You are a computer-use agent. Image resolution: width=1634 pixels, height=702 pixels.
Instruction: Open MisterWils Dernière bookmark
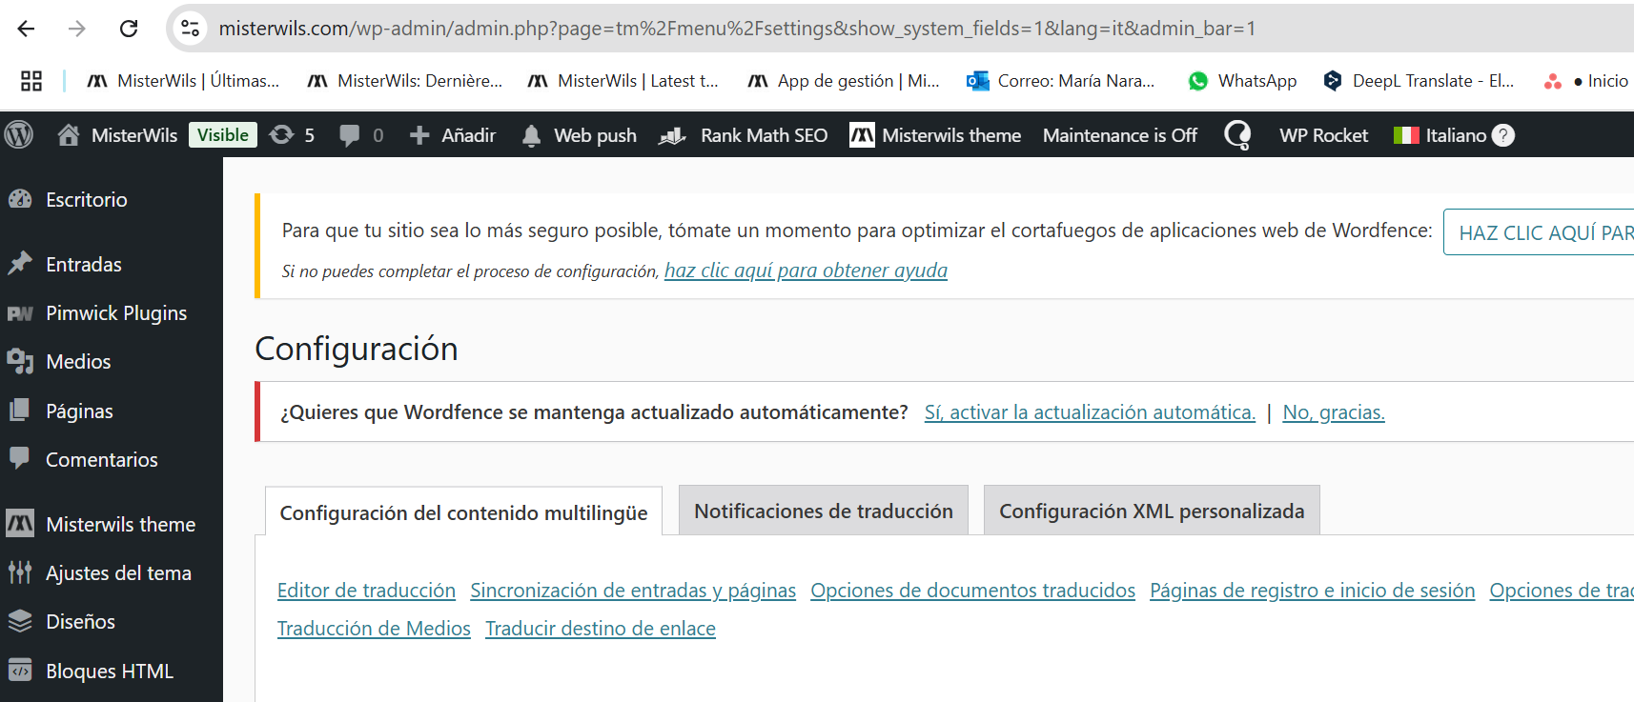click(x=404, y=81)
